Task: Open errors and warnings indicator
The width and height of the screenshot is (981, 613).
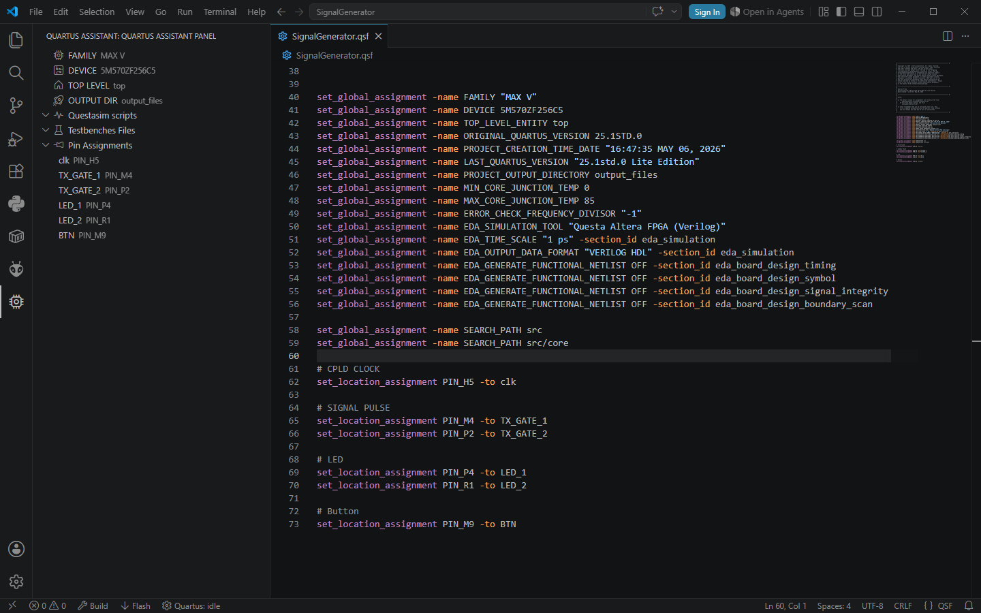Action: tap(48, 606)
